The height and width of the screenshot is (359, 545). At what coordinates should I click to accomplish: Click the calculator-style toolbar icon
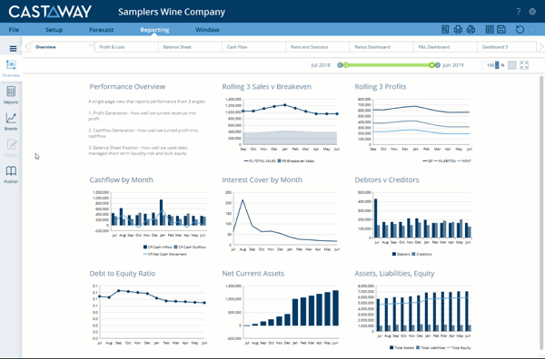pyautogui.click(x=490, y=30)
